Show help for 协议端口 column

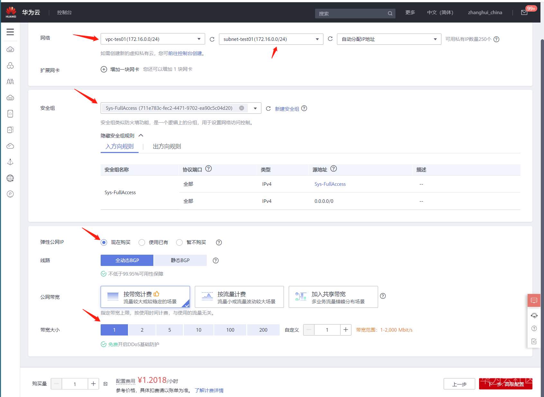pyautogui.click(x=209, y=169)
